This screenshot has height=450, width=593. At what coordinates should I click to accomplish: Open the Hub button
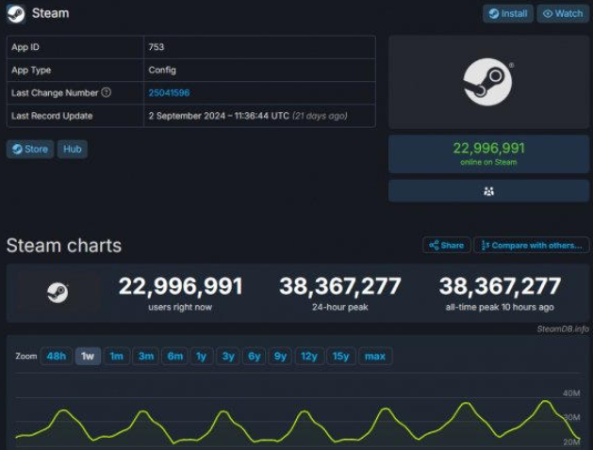(x=73, y=149)
